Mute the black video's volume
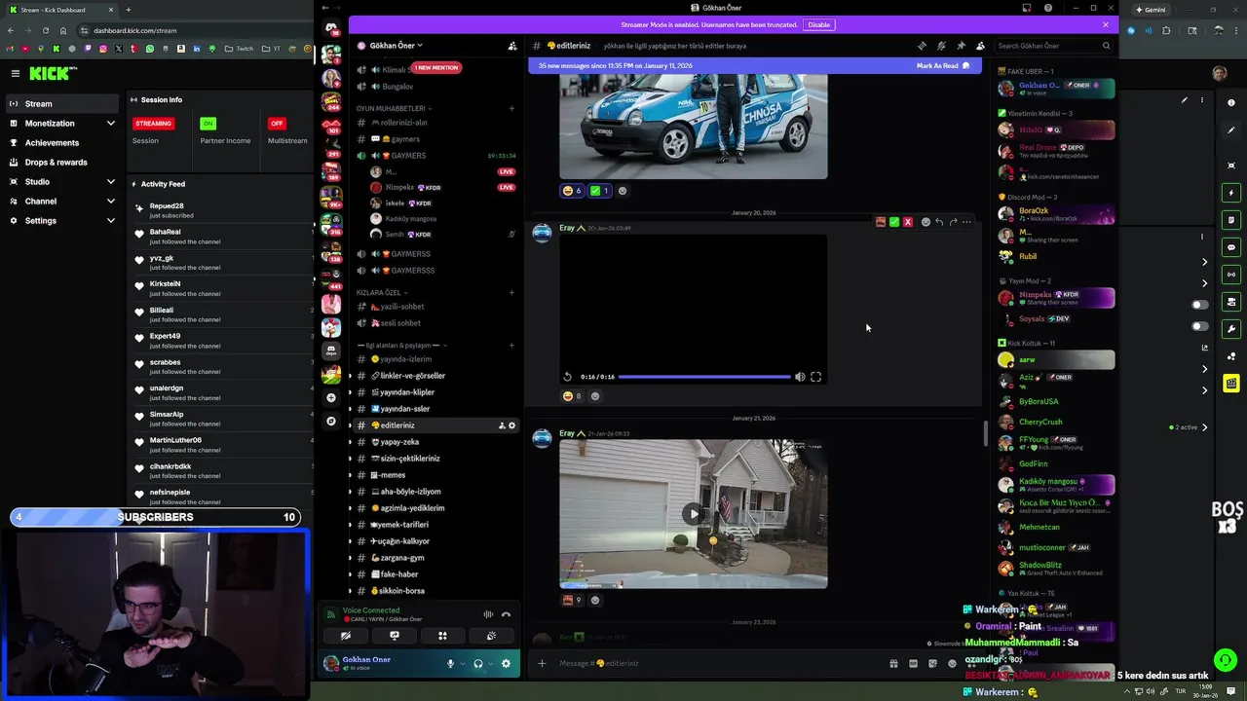The height and width of the screenshot is (701, 1247). (x=800, y=377)
